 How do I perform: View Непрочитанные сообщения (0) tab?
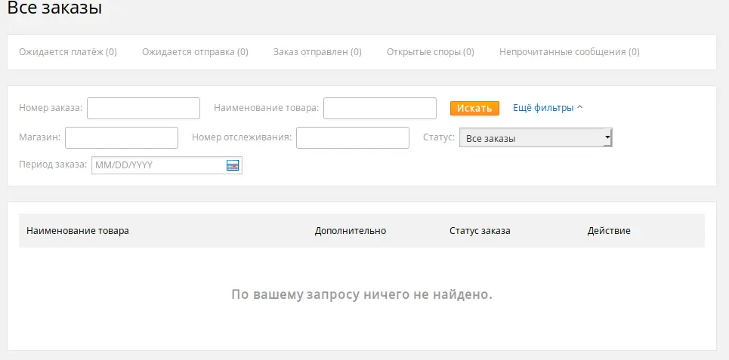pos(570,52)
